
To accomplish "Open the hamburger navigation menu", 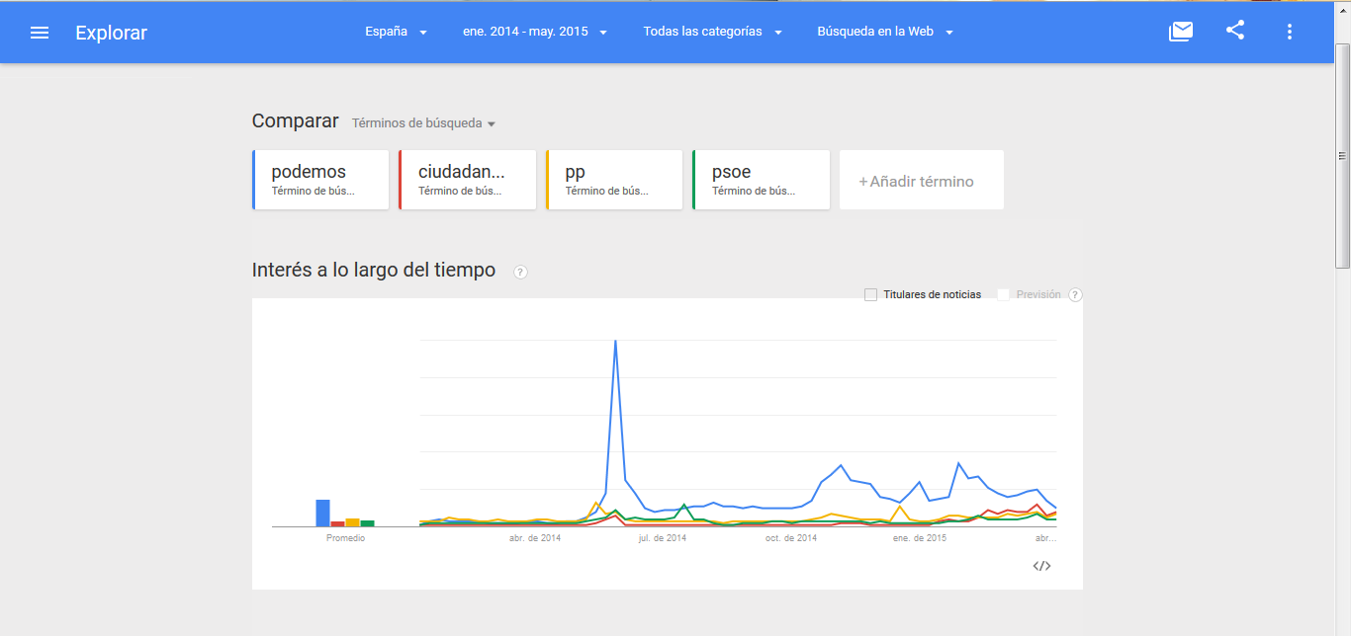I will 40,33.
